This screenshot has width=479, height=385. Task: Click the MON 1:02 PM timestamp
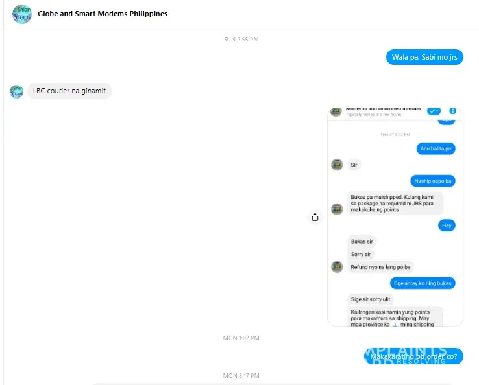(x=241, y=338)
